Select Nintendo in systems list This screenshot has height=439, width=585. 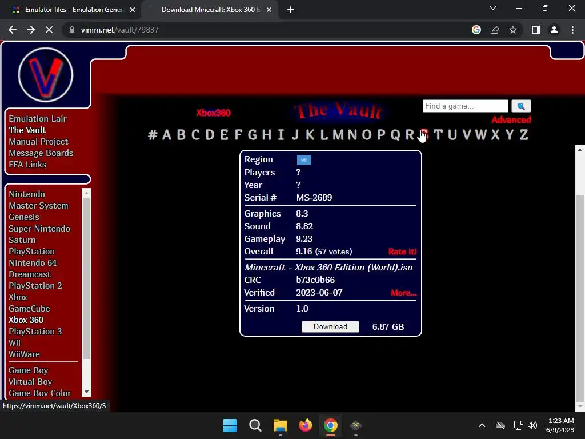tap(27, 194)
